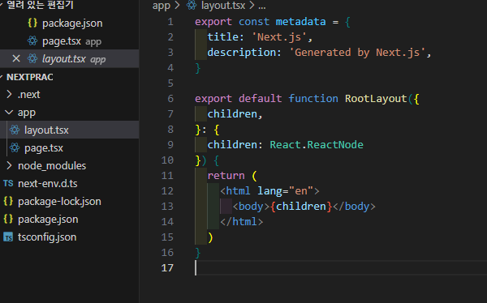The image size is (487, 303).
Task: Click the tsconfig.json file icon
Action: [8, 237]
